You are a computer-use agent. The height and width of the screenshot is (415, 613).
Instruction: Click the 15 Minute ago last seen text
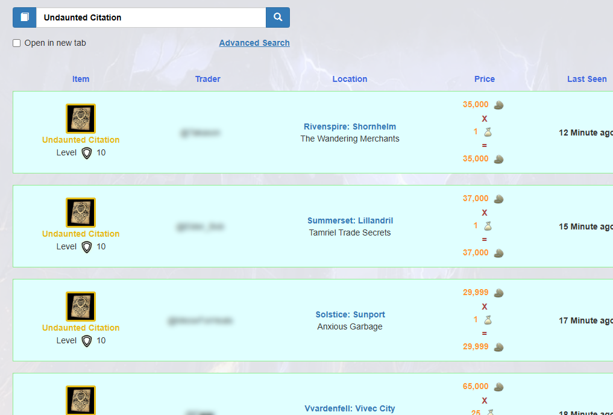coord(586,226)
